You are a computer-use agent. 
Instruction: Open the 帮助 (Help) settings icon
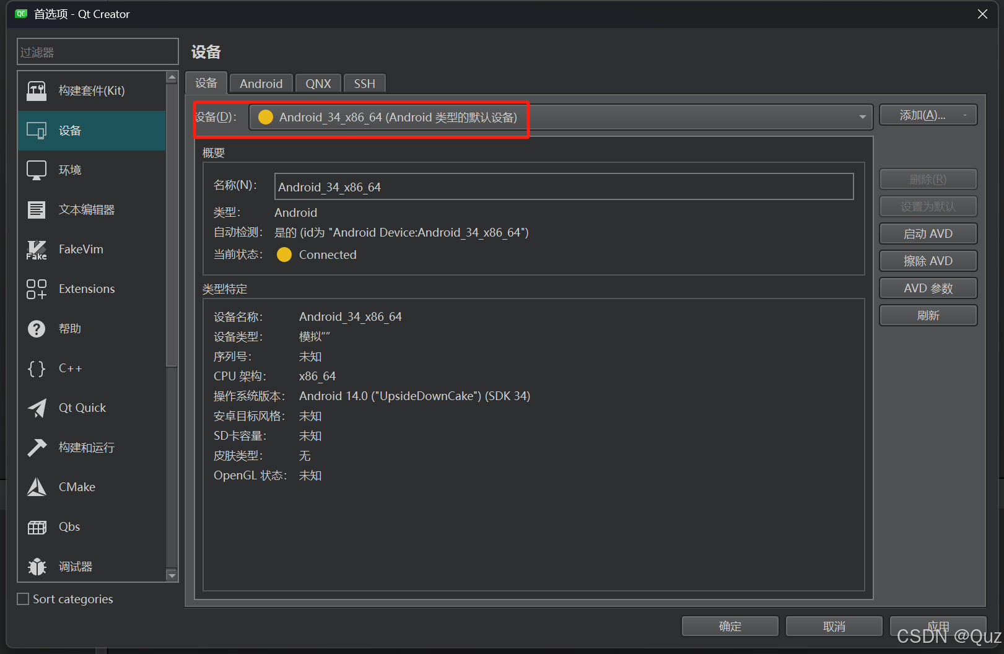37,328
